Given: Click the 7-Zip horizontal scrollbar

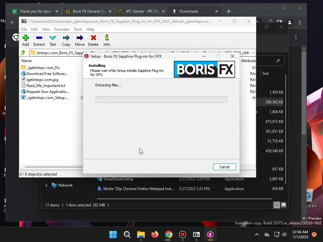Looking at the screenshot, I should 54,167.
